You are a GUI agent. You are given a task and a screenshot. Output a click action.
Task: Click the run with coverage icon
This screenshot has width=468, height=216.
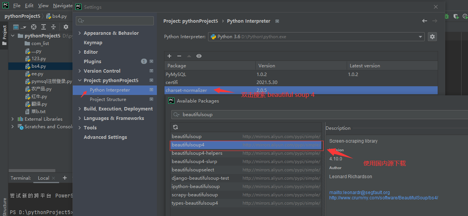(456, 17)
